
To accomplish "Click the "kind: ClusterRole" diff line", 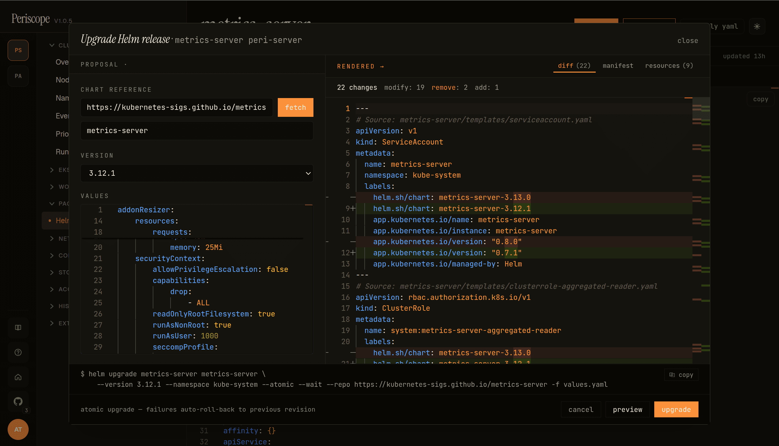I will click(x=393, y=308).
